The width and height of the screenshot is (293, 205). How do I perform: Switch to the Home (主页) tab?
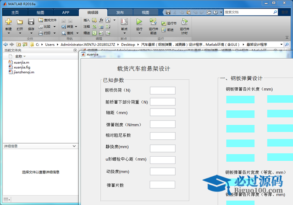click(15, 12)
